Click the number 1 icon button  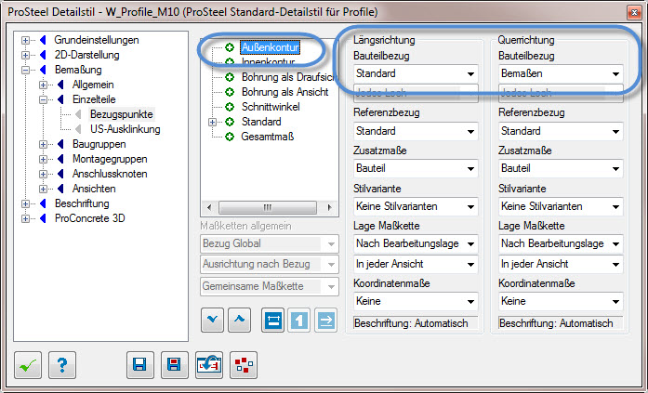(x=299, y=320)
